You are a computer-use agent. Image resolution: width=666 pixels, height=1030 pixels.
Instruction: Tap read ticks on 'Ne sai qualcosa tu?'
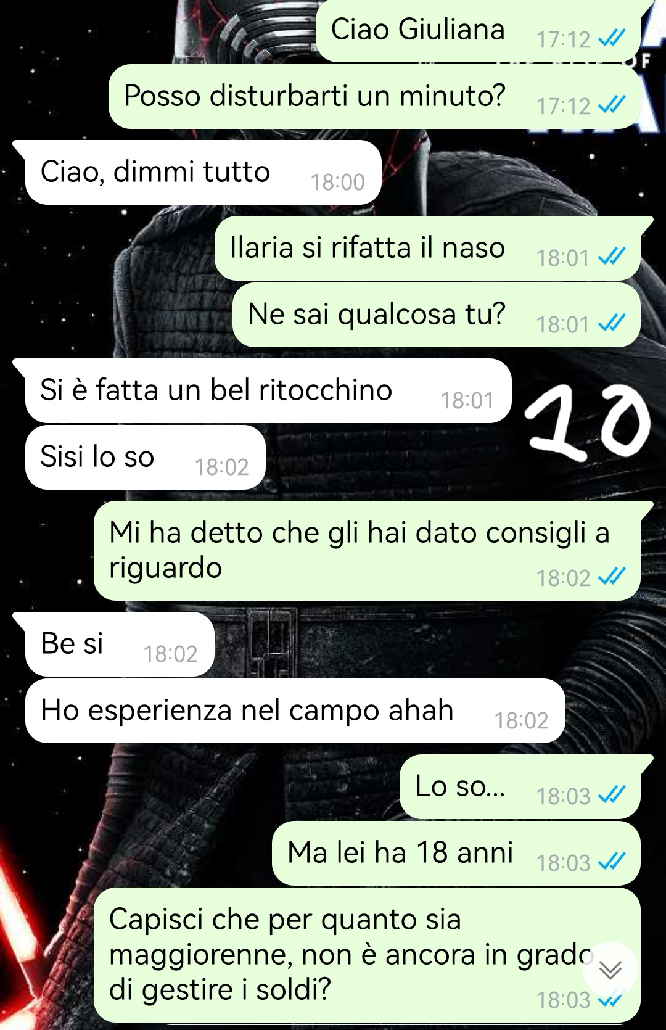click(612, 324)
